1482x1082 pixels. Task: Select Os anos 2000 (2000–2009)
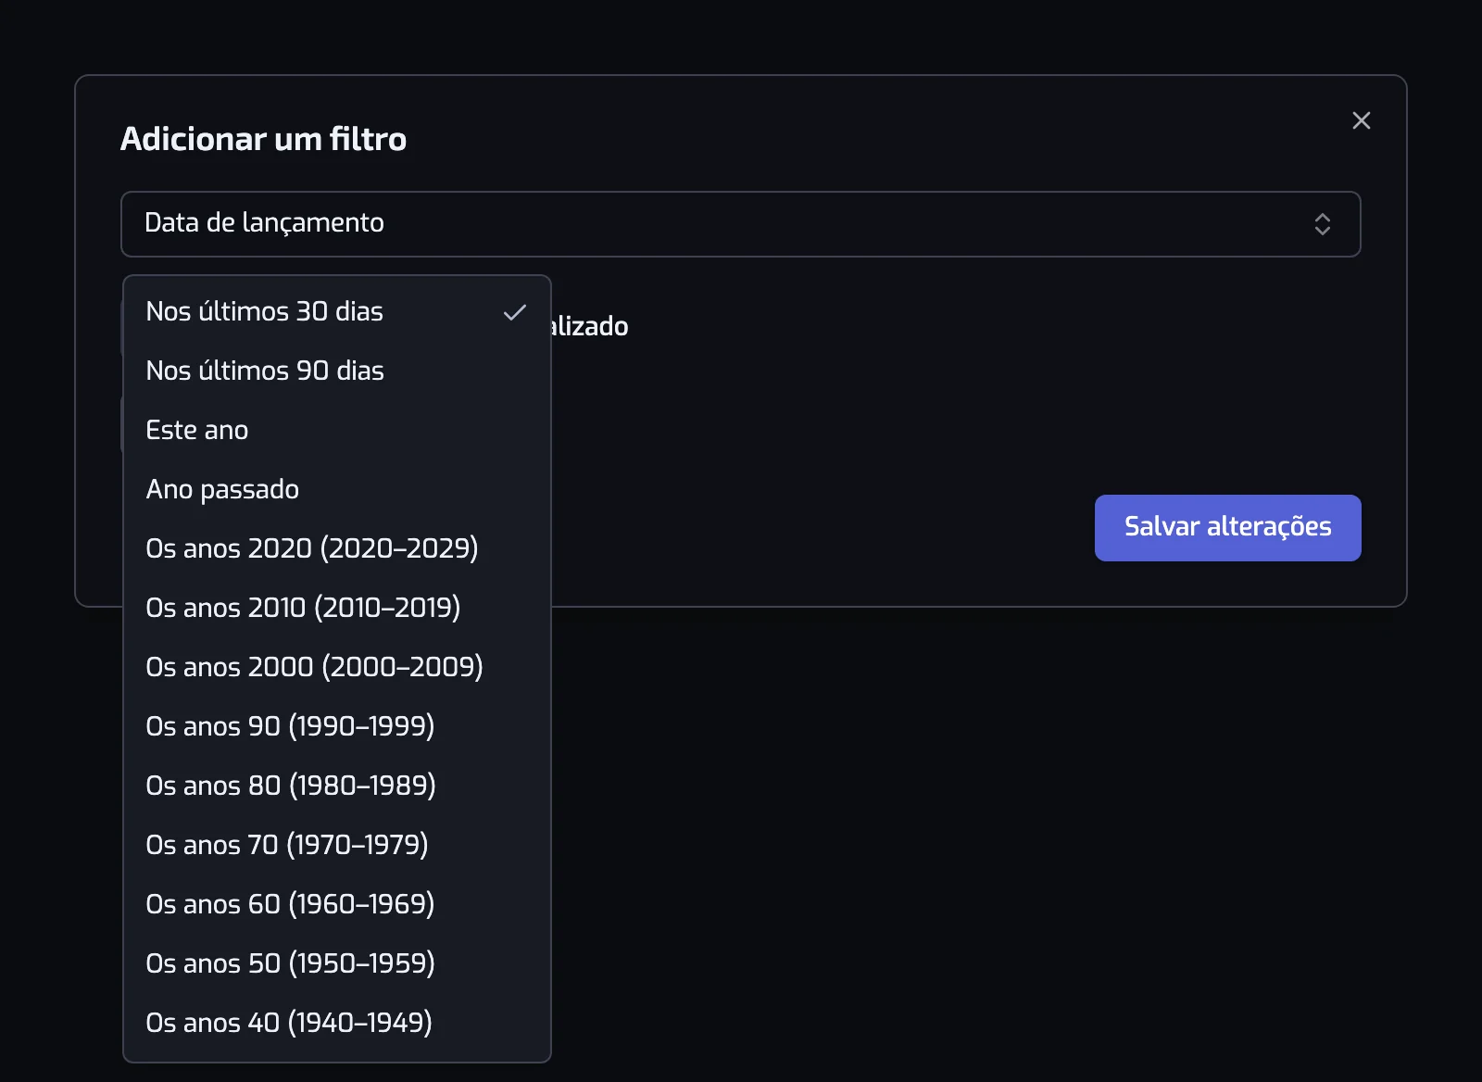coord(337,668)
